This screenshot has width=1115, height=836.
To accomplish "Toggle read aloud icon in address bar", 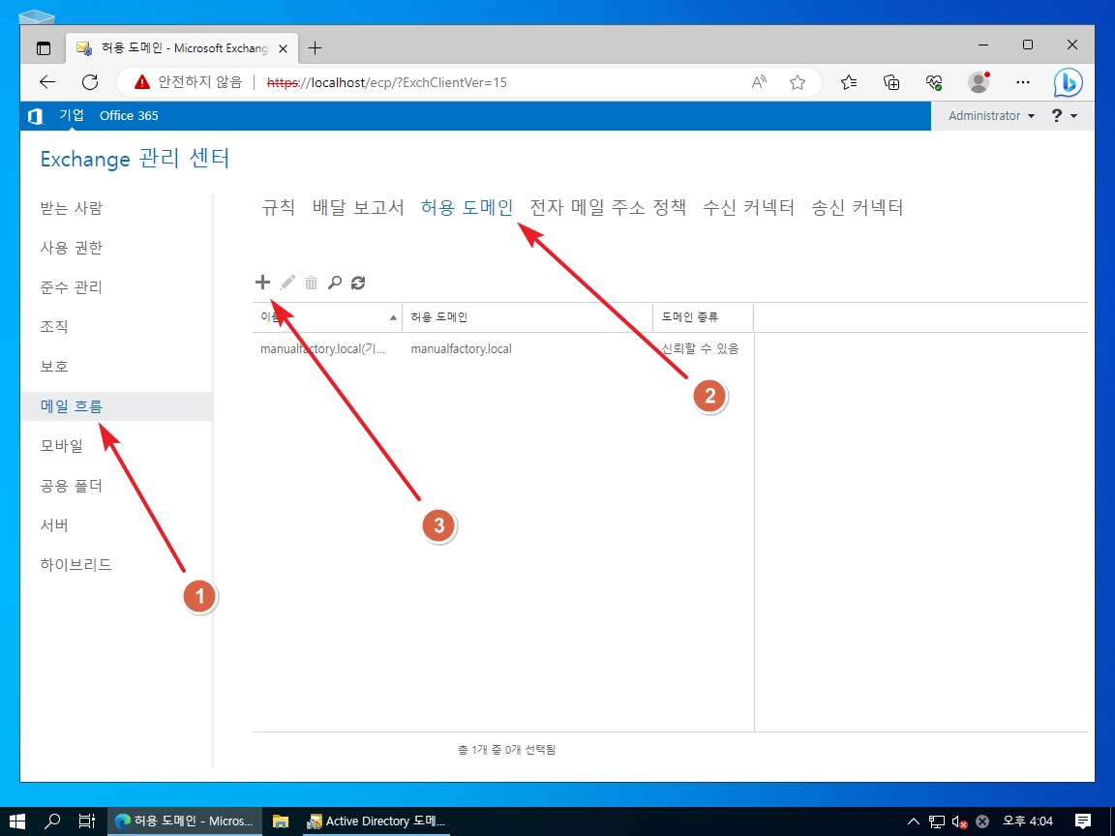I will 759,82.
